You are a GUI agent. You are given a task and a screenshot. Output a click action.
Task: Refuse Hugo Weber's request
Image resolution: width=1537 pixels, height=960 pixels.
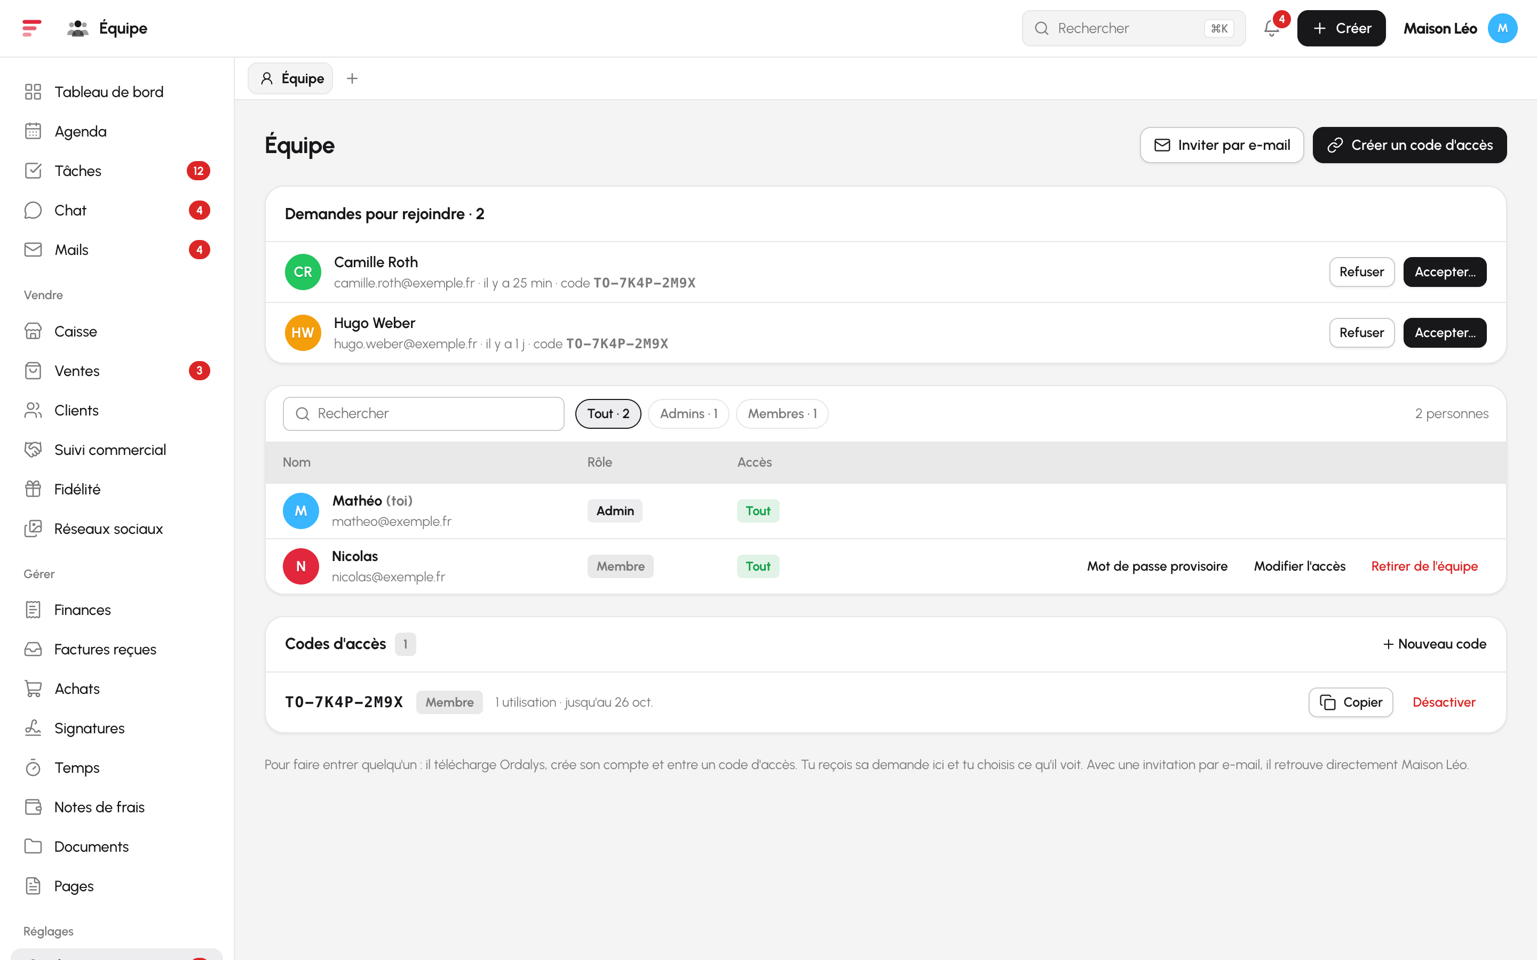click(1362, 333)
